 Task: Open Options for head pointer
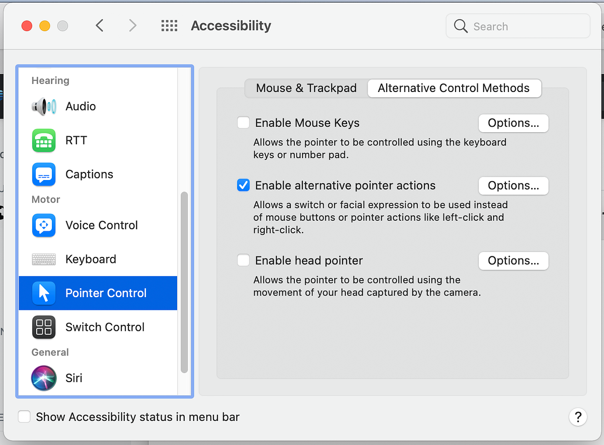[x=513, y=260]
